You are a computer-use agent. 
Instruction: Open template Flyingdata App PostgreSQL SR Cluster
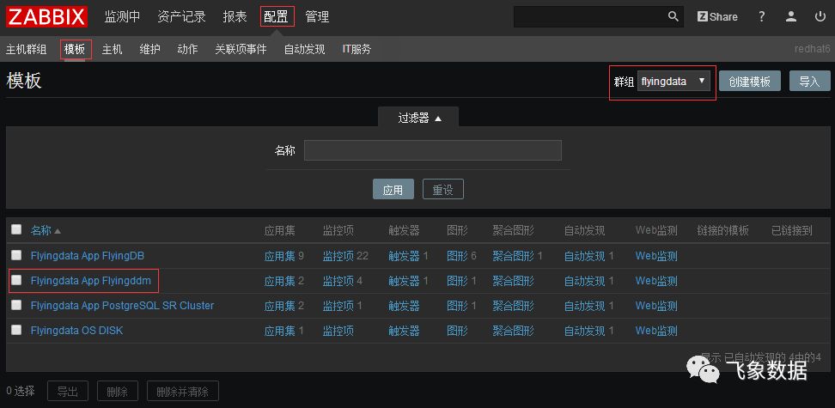(x=122, y=305)
